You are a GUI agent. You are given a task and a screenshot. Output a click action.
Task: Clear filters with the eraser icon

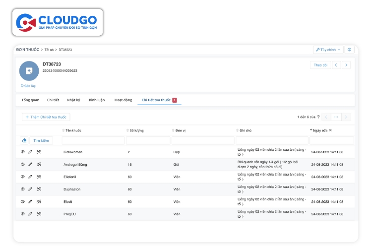pos(24,141)
